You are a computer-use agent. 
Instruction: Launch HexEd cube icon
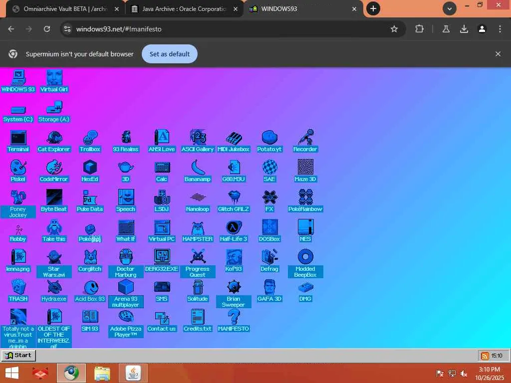click(90, 171)
